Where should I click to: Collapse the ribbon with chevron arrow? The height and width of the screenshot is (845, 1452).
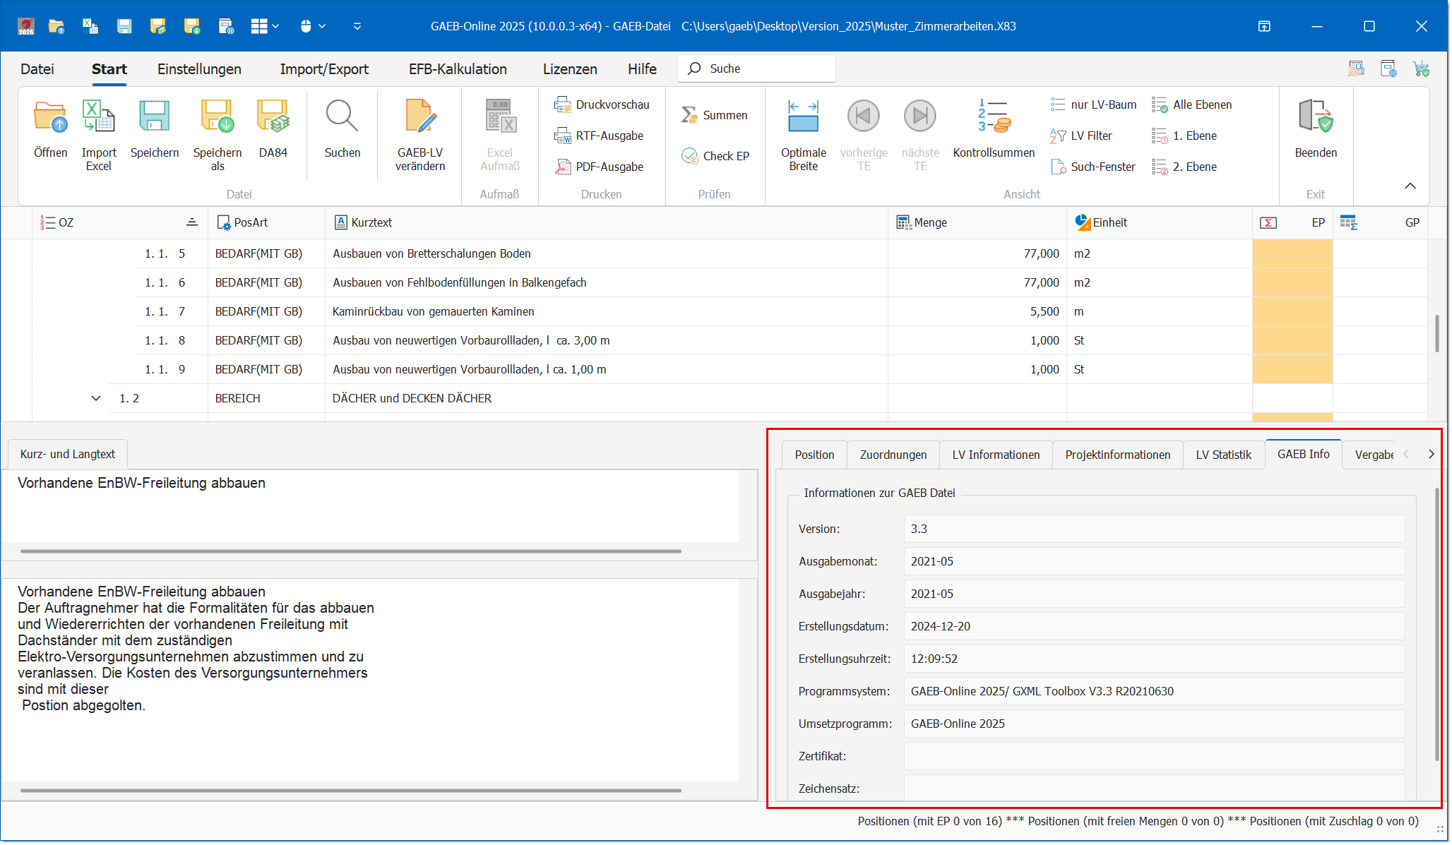(1410, 186)
